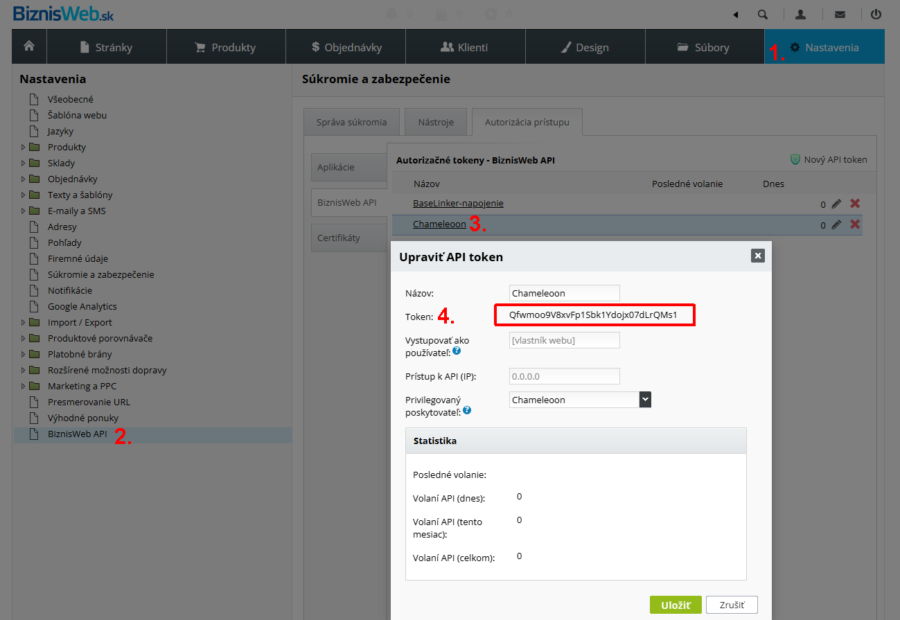Open the mail envelope icon
The height and width of the screenshot is (620, 900).
click(840, 14)
